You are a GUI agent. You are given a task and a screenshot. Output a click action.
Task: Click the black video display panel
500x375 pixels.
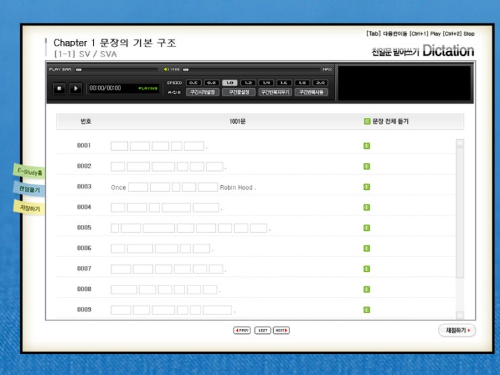(x=404, y=83)
